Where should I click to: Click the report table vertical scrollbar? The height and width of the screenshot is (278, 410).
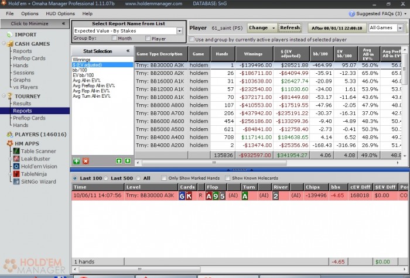(405, 69)
